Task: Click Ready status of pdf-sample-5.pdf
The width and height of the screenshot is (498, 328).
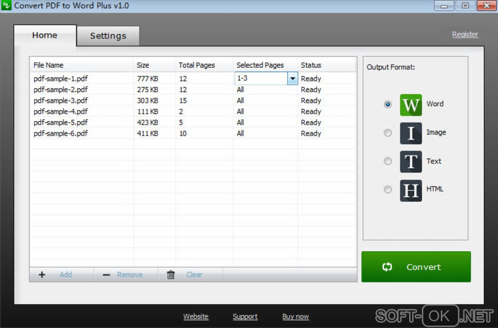Action: point(311,122)
